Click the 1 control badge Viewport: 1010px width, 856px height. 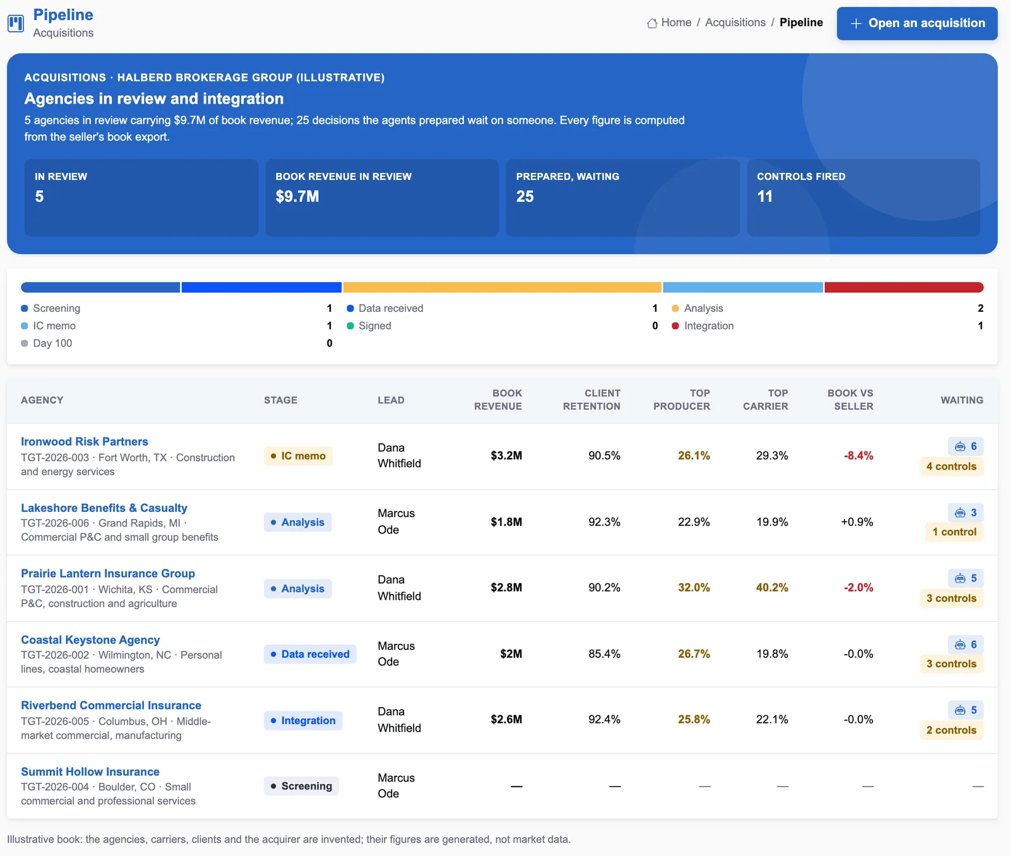pos(954,532)
